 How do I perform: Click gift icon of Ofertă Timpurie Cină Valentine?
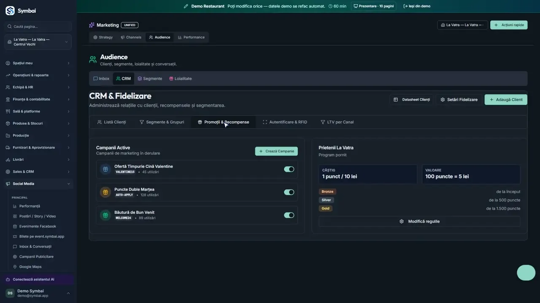(x=105, y=169)
